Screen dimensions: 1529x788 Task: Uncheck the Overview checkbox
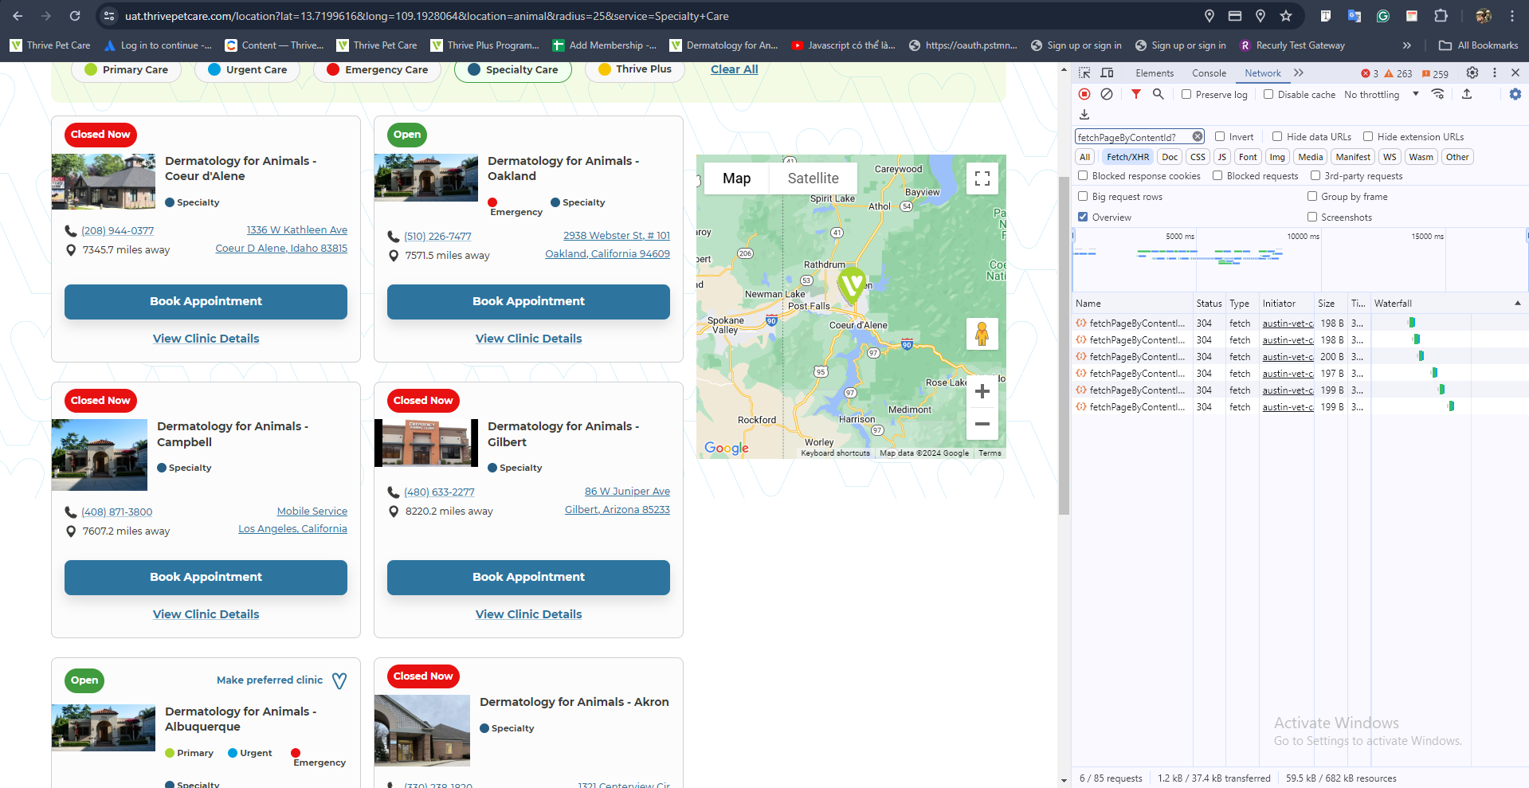[1083, 217]
